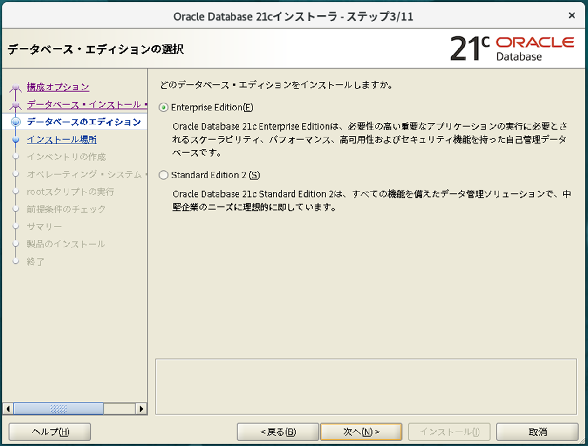
Task: Click the 終了 step text
Action: (35, 261)
